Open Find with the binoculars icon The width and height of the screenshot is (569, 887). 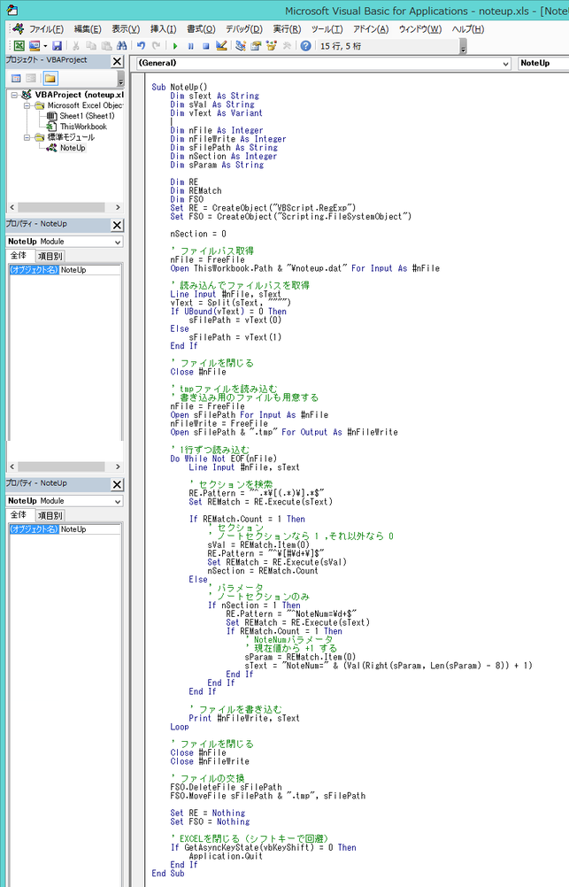[x=121, y=46]
